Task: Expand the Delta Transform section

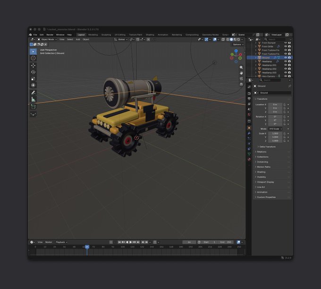Action: pyautogui.click(x=267, y=147)
